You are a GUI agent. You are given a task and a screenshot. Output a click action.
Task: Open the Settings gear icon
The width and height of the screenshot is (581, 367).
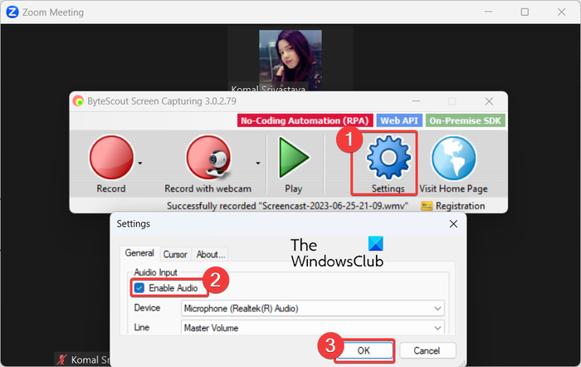pyautogui.click(x=388, y=158)
